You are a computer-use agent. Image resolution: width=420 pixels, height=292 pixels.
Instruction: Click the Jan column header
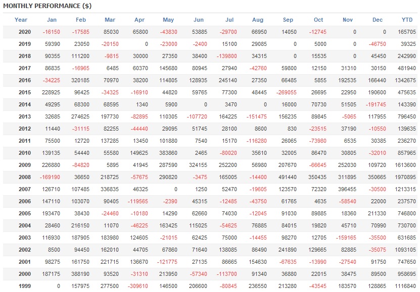pos(52,20)
